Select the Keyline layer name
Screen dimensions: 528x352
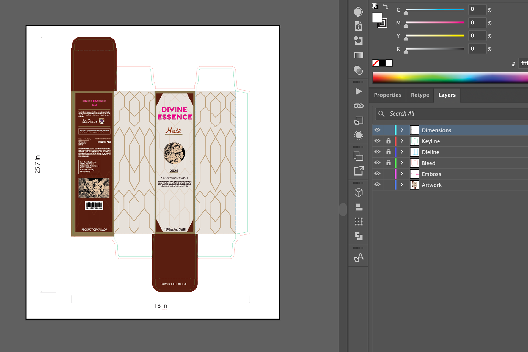[431, 141]
